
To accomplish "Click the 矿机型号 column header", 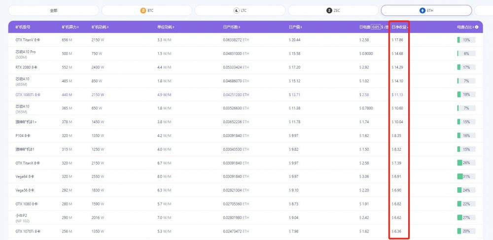I will pos(23,27).
